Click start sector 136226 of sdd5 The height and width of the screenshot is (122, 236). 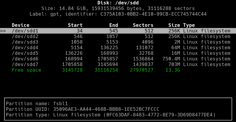point(74,53)
